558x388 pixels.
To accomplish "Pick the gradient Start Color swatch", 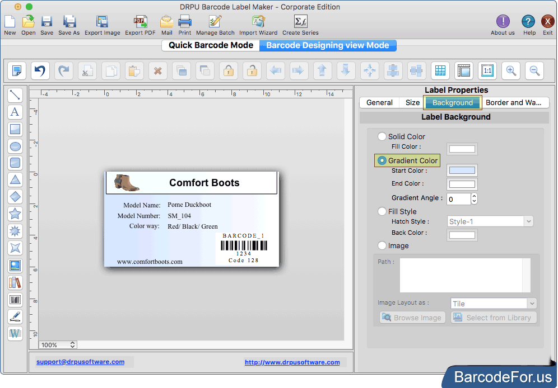I will pyautogui.click(x=462, y=171).
